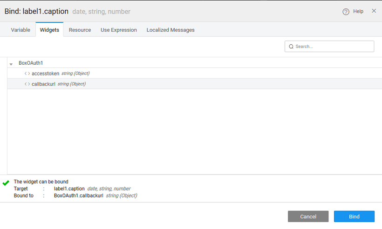
Task: Switch to Use Expression tab
Action: (119, 30)
